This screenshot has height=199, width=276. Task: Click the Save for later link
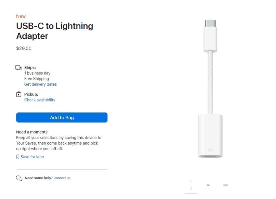point(32,157)
